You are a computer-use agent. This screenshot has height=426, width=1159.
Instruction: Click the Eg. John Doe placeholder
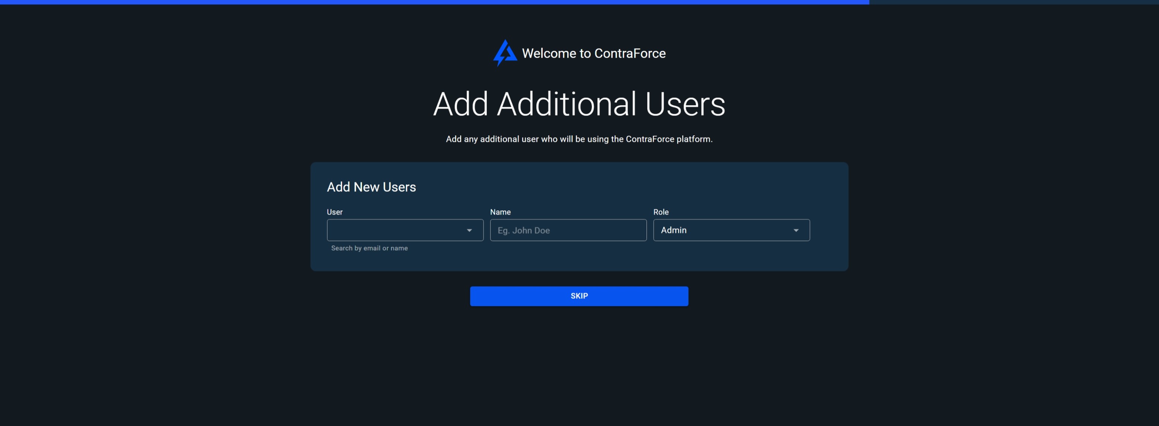524,230
